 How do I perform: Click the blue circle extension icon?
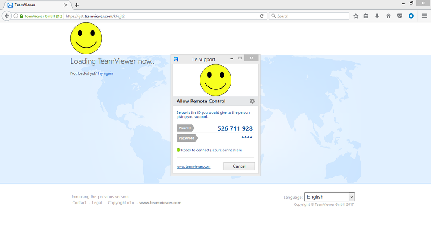411,16
